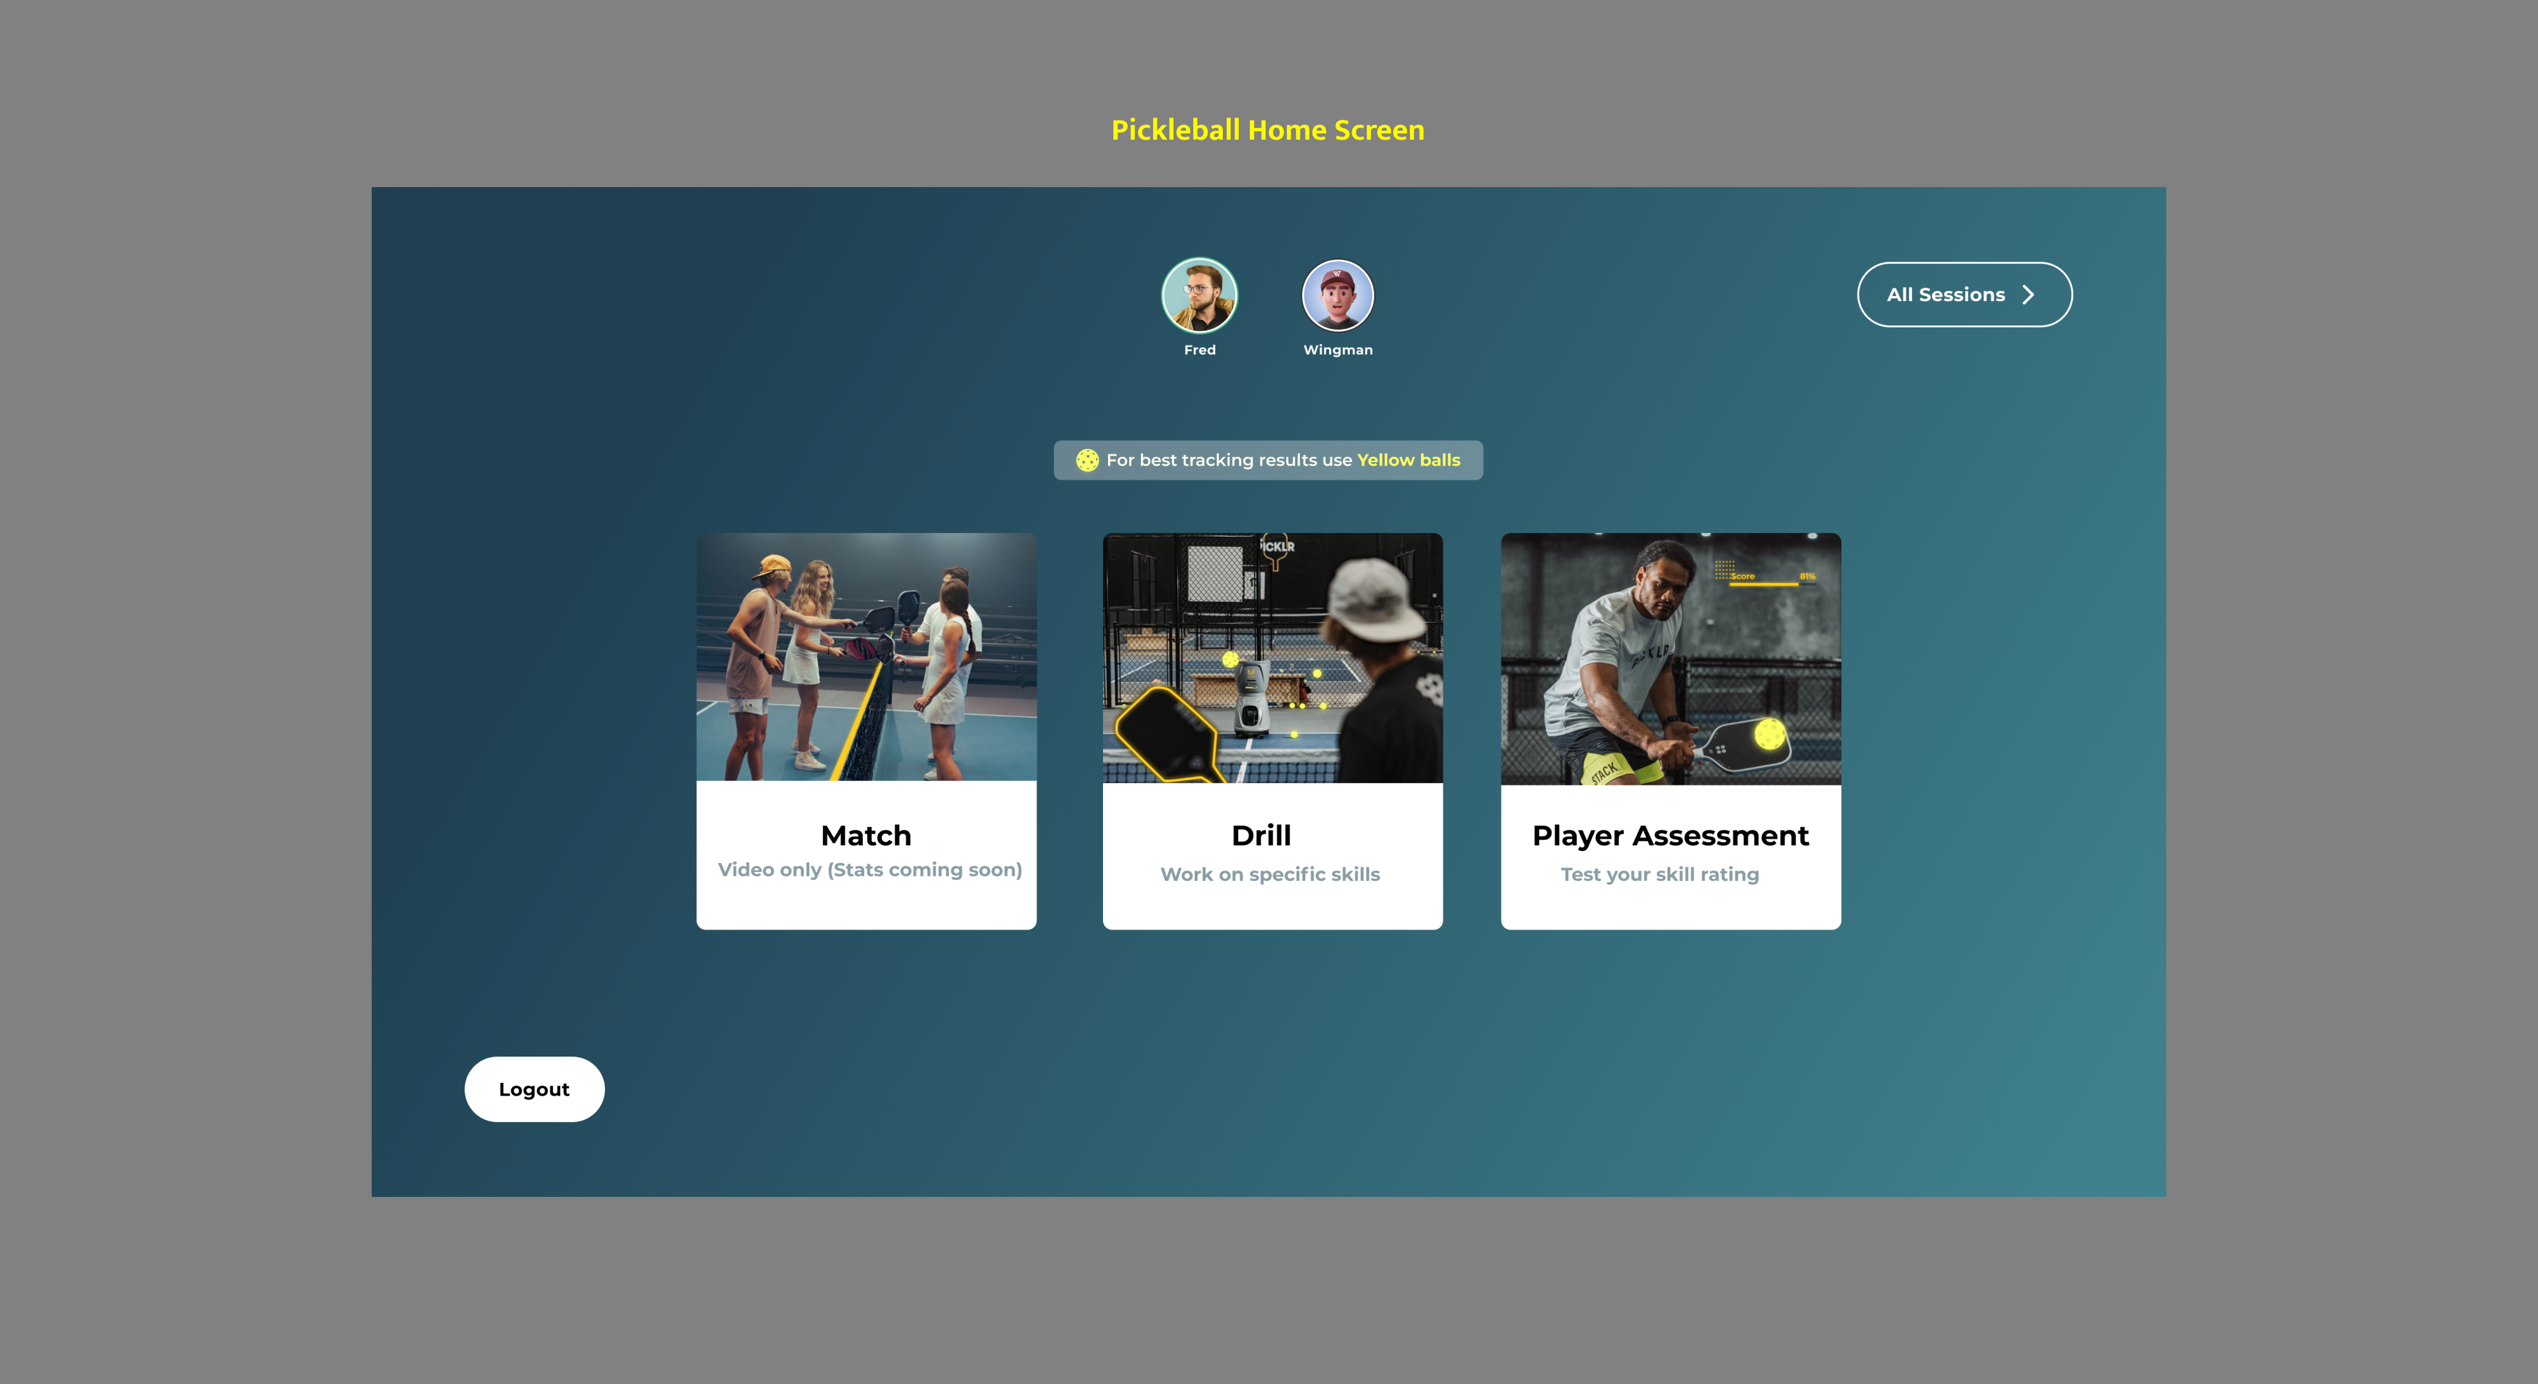Click the 'Yellow balls' highlighted text
This screenshot has width=2538, height=1384.
click(x=1408, y=460)
